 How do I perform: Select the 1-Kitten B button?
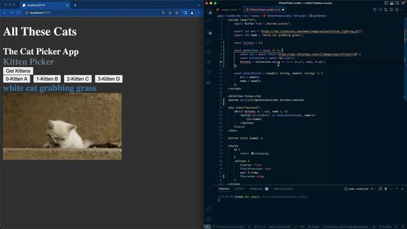[x=47, y=79]
